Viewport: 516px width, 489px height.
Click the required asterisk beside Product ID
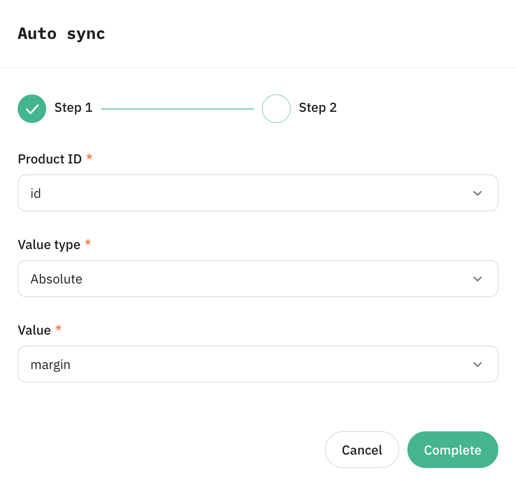89,158
